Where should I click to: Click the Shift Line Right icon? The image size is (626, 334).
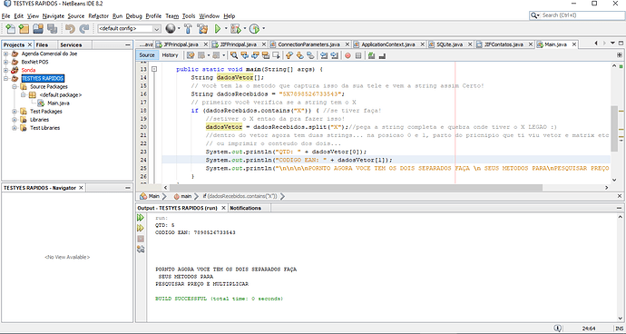click(334, 55)
